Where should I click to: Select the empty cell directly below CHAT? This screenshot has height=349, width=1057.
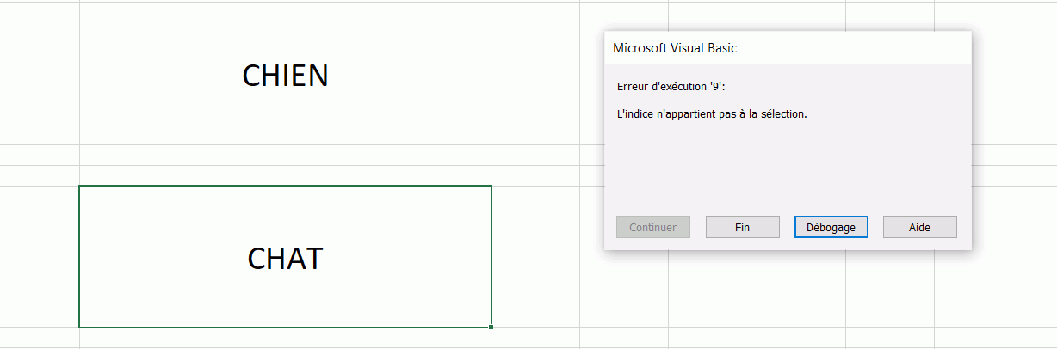(285, 339)
